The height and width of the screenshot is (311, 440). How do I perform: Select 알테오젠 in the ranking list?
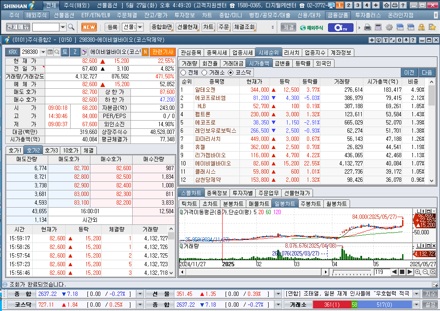point(205,90)
